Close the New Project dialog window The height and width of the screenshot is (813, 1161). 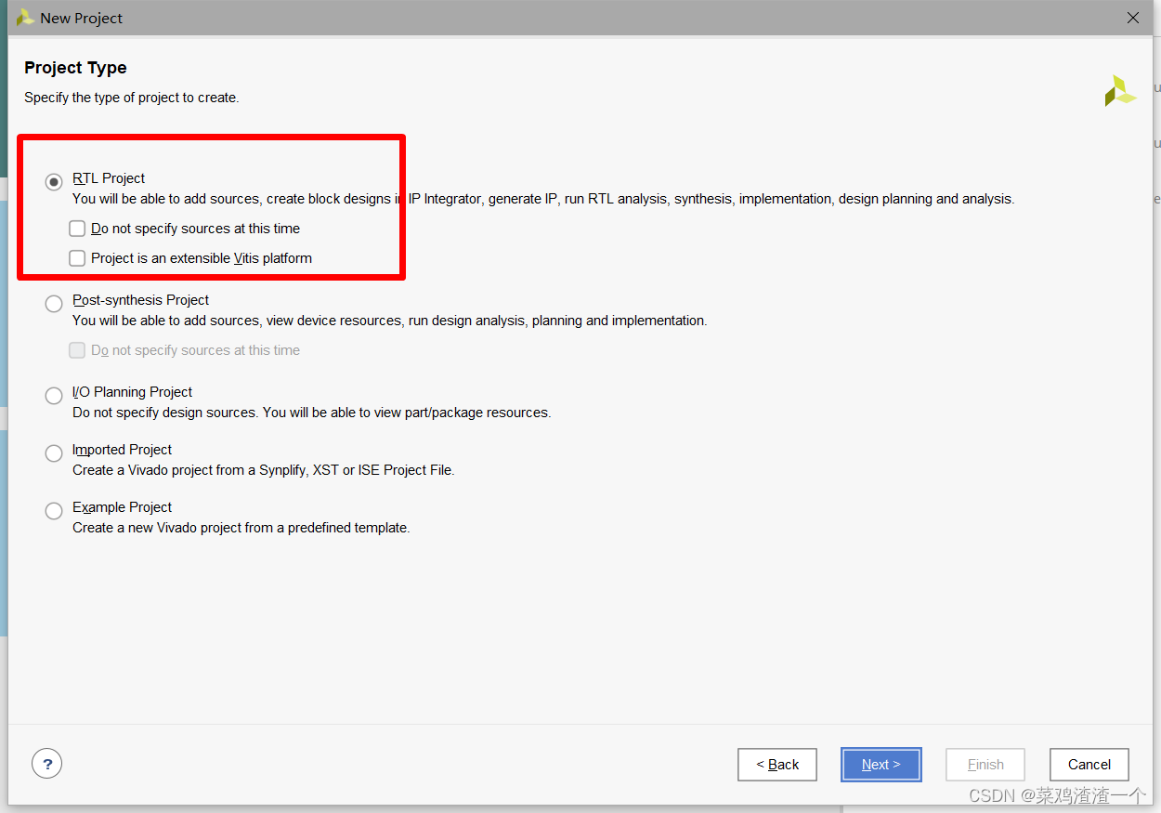tap(1132, 18)
